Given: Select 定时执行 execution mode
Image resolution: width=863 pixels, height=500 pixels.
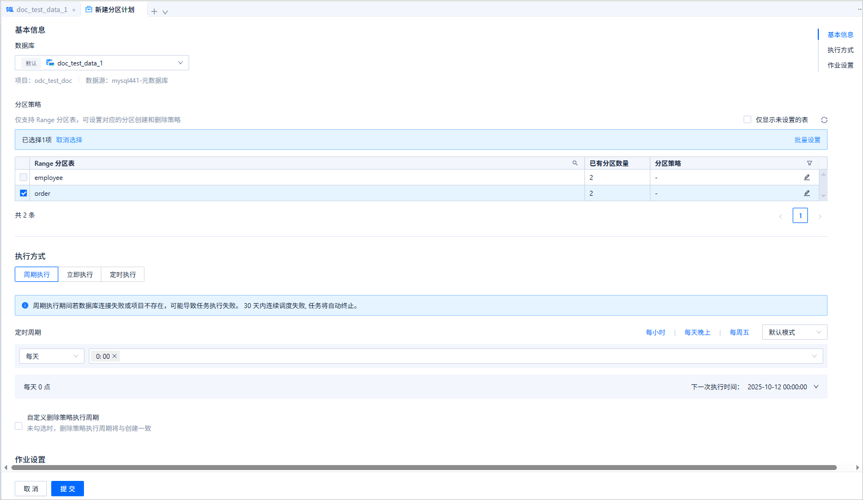Looking at the screenshot, I should click(x=123, y=274).
